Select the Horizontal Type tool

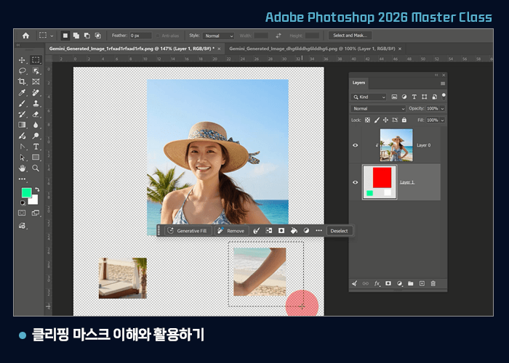[x=36, y=147]
